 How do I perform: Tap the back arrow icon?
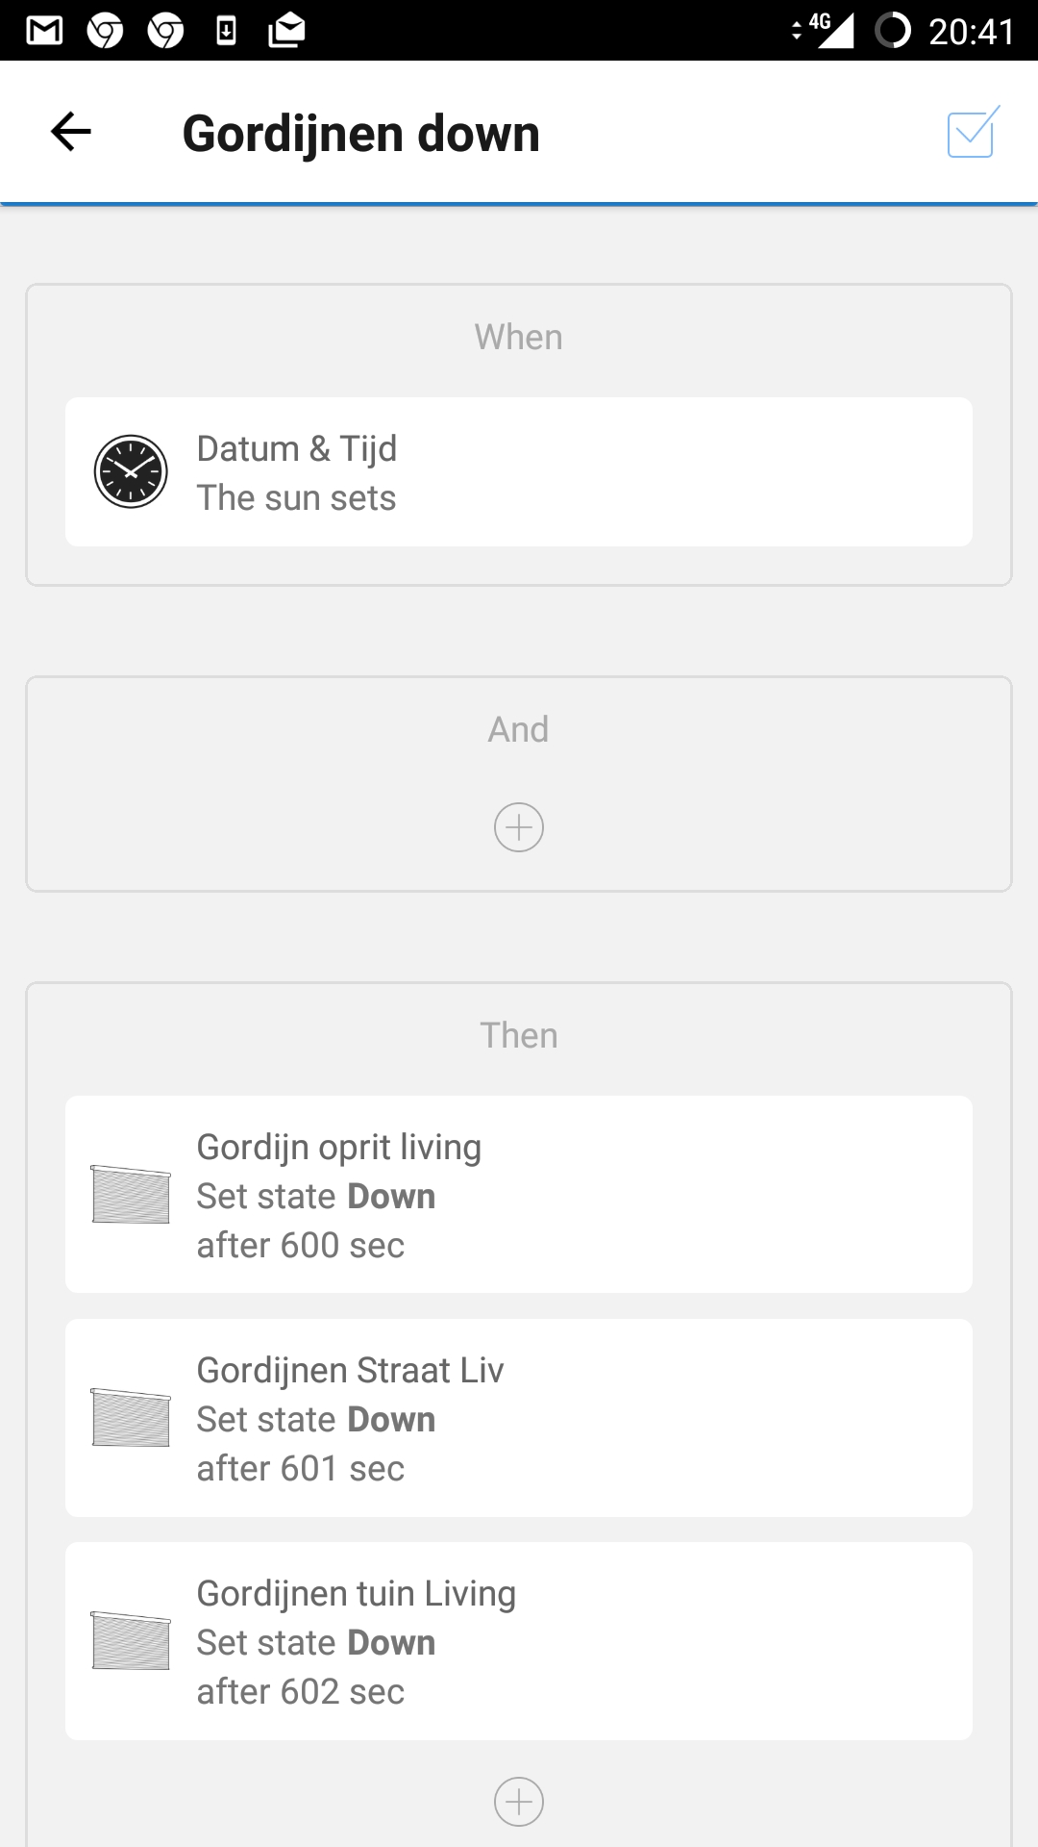[x=71, y=132]
